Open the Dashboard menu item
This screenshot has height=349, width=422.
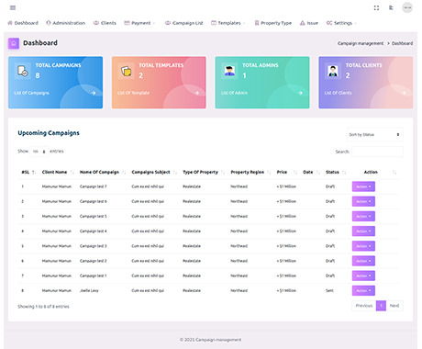[x=23, y=23]
